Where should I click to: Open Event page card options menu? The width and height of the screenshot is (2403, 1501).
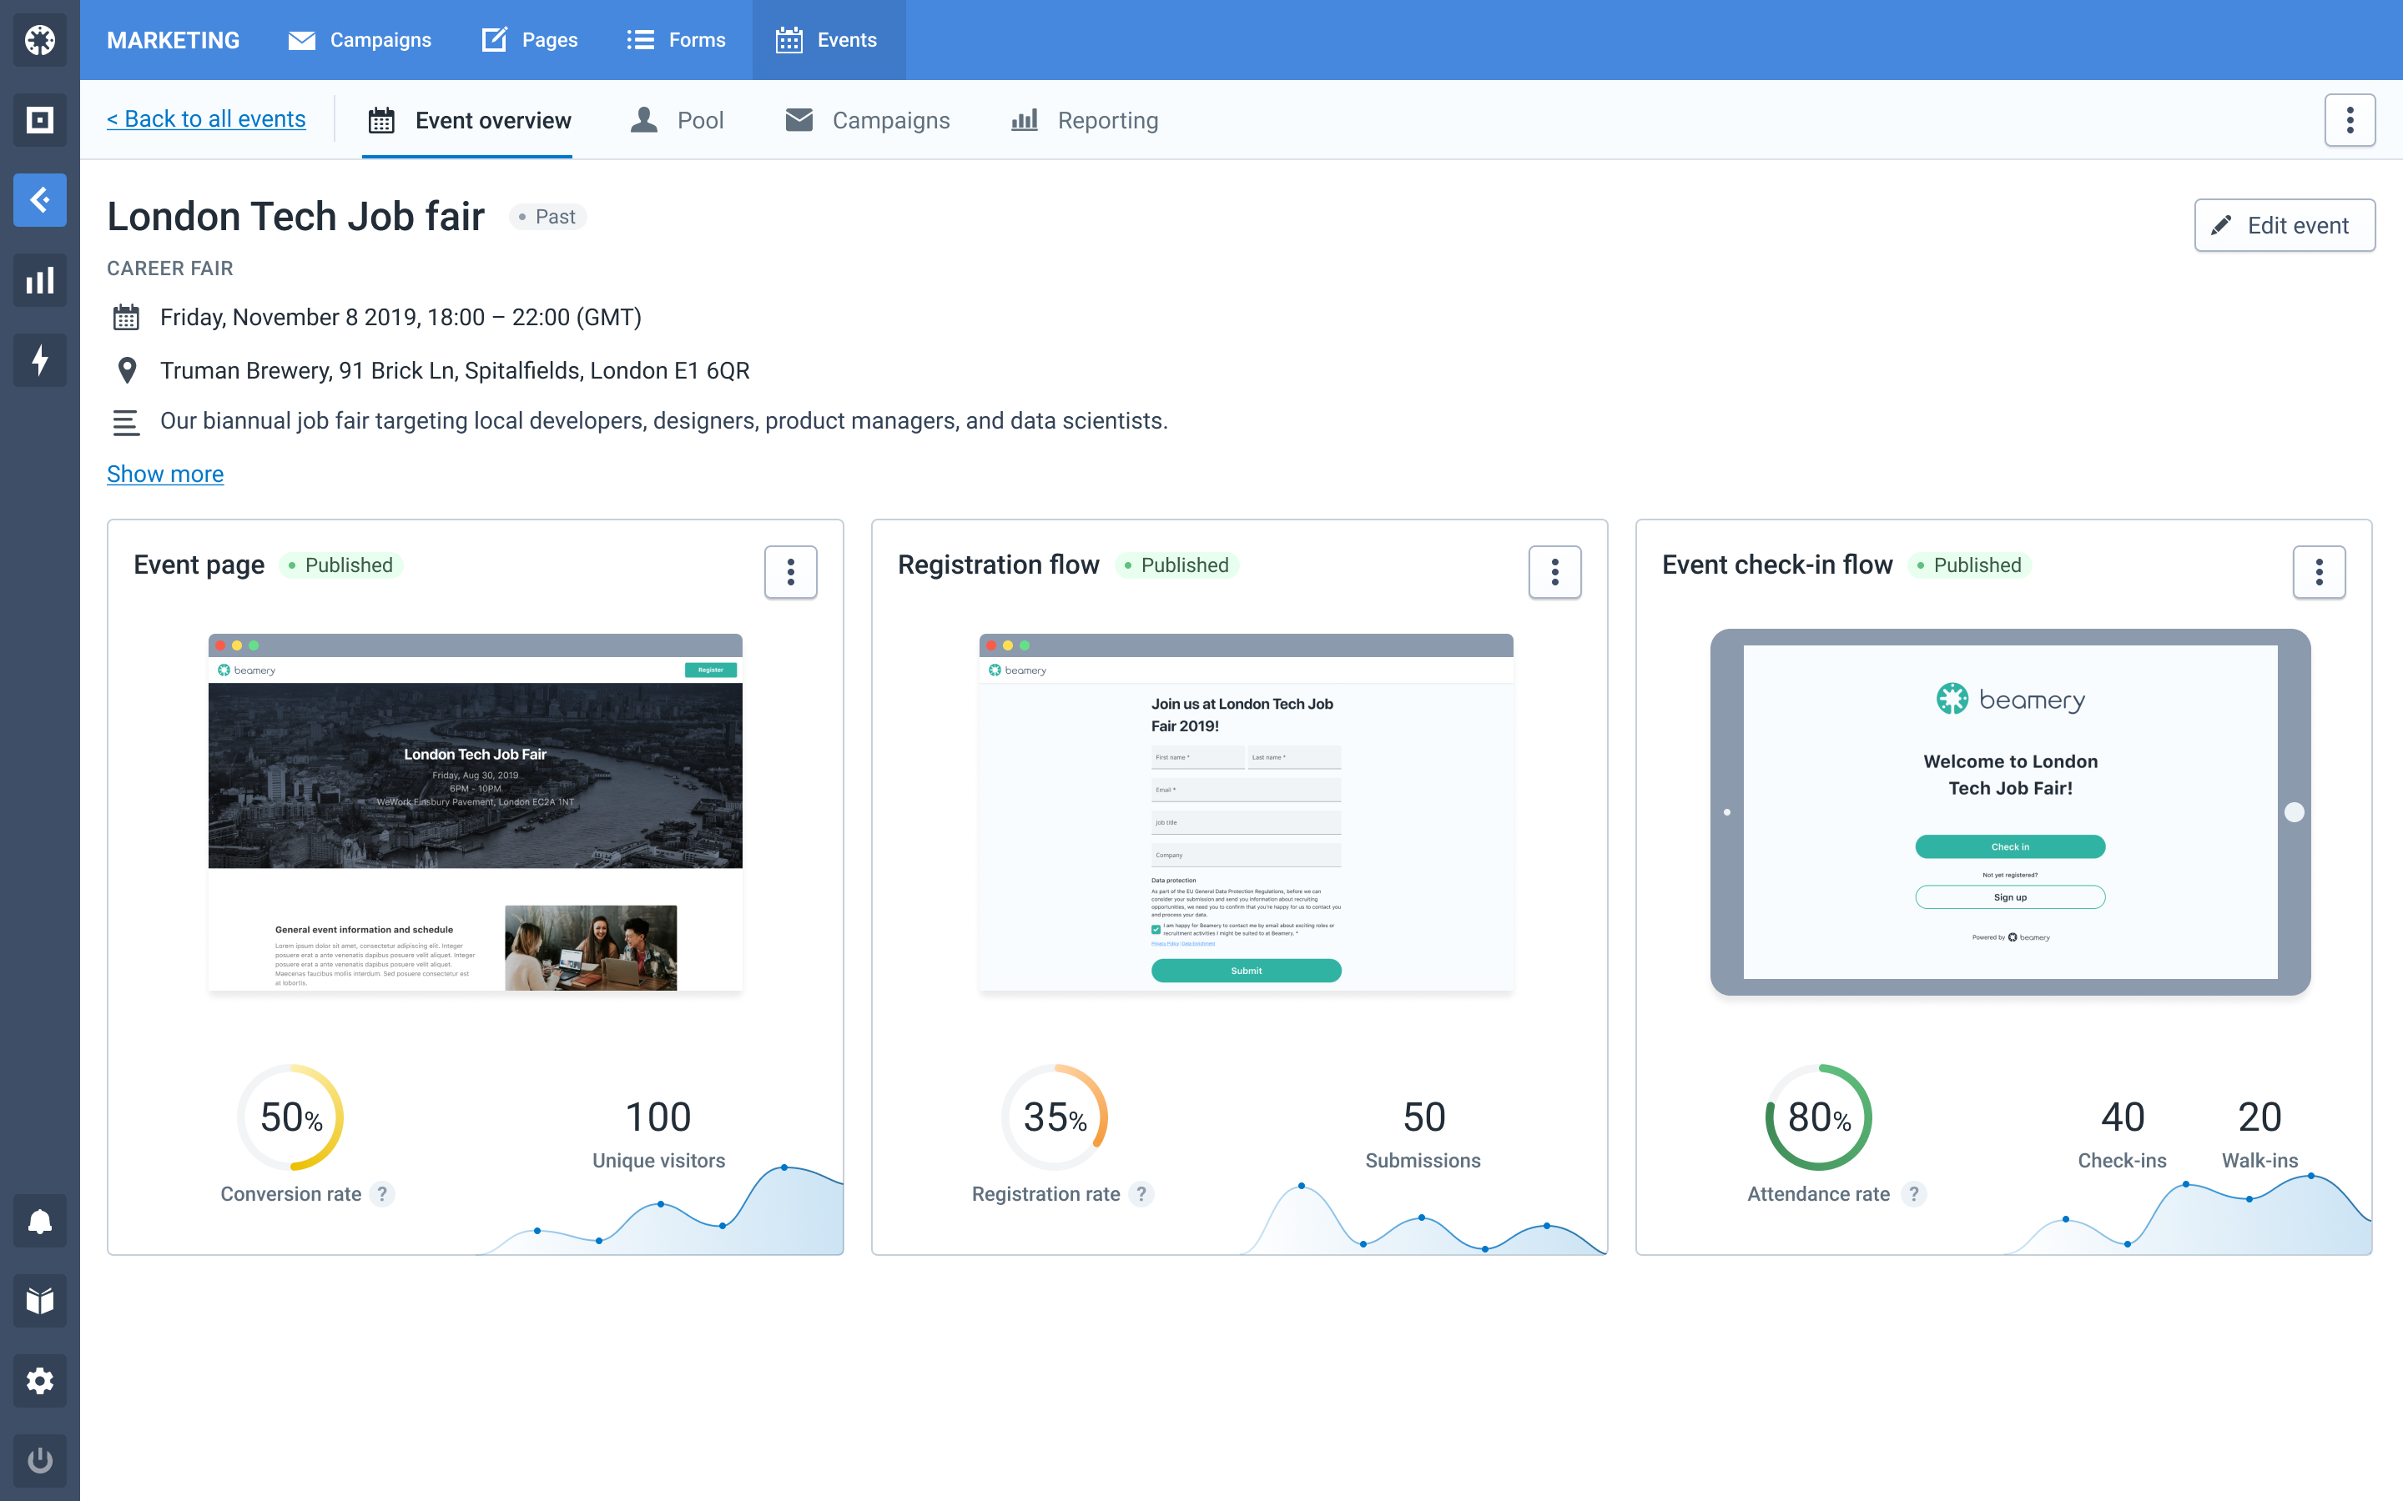[790, 572]
